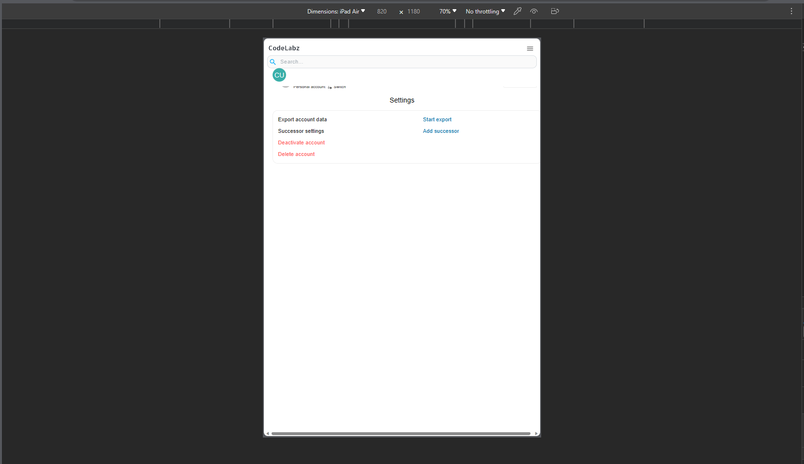Select the eyedropper icon in DevTools toolbar
This screenshot has width=804, height=464.
(518, 11)
